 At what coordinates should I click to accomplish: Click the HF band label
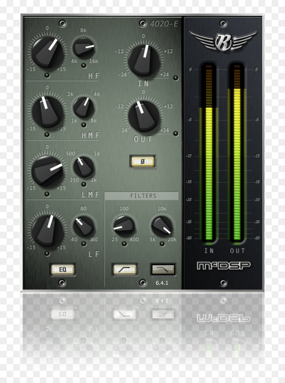tap(93, 76)
